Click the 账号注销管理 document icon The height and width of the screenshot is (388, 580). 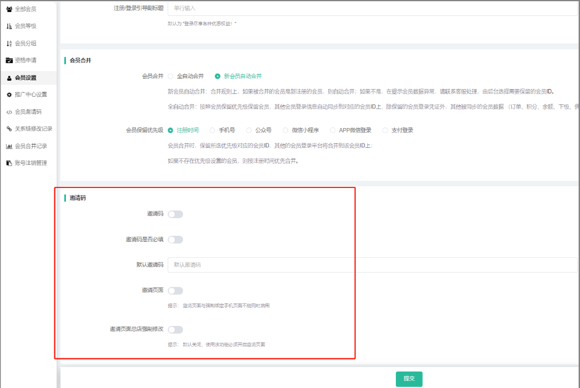(x=9, y=163)
